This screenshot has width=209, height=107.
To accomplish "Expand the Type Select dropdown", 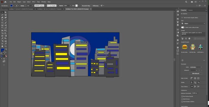I will (x=193, y=23).
